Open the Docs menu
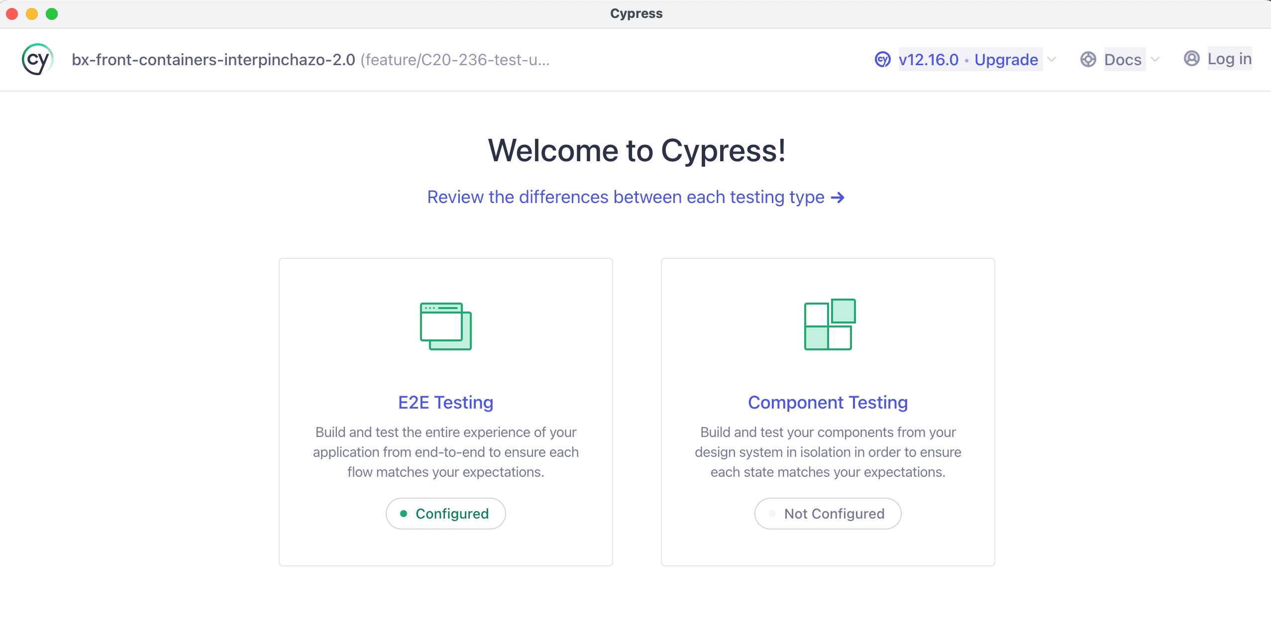This screenshot has height=639, width=1271. point(1123,60)
